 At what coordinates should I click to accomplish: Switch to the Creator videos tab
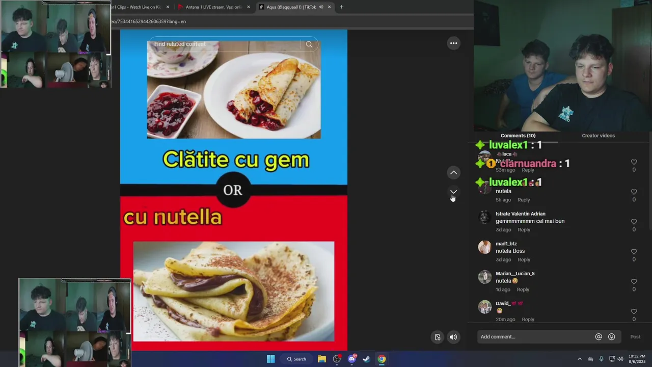[598, 136]
